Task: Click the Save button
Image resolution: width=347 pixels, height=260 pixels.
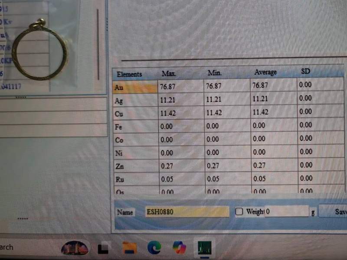Action: (340, 212)
